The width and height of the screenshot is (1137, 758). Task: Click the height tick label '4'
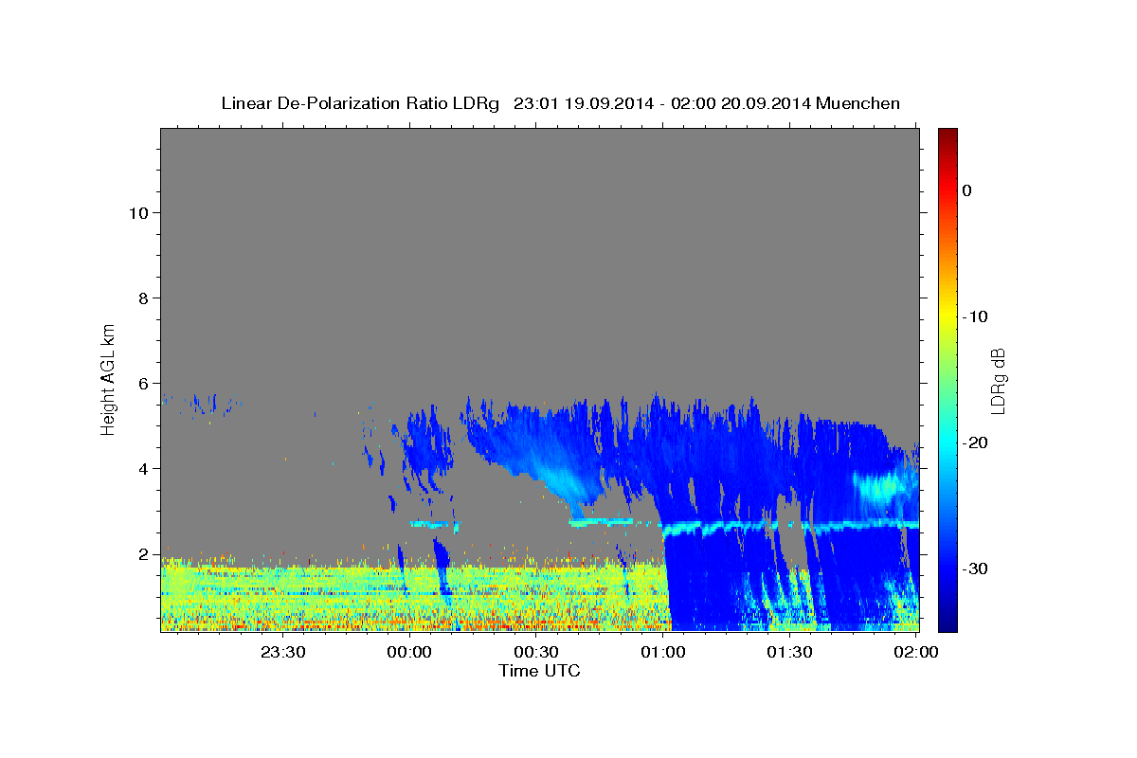coord(144,468)
